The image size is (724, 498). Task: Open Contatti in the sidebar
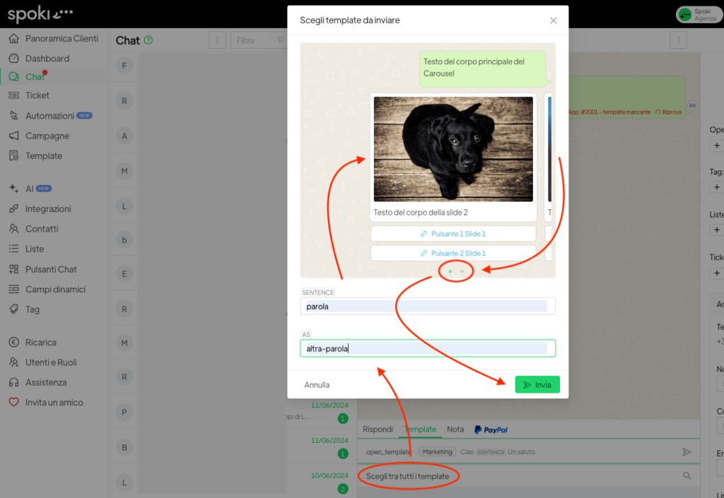tap(42, 229)
